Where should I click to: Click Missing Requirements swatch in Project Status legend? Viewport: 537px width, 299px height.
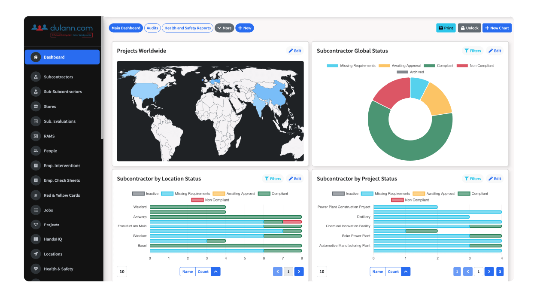click(367, 194)
